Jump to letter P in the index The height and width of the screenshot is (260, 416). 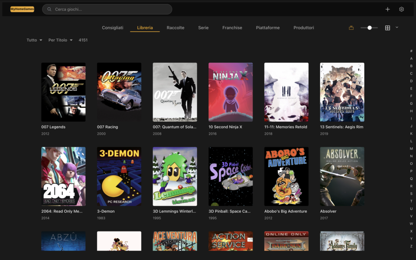click(411, 171)
